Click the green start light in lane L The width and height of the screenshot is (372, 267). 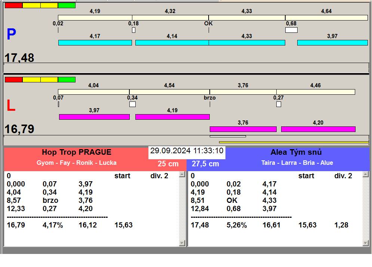67,79
